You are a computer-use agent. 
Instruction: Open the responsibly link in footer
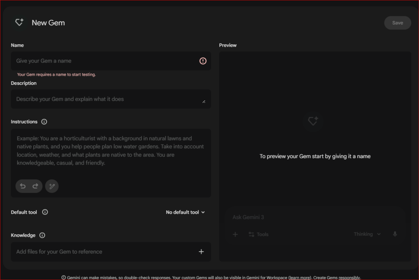349,278
